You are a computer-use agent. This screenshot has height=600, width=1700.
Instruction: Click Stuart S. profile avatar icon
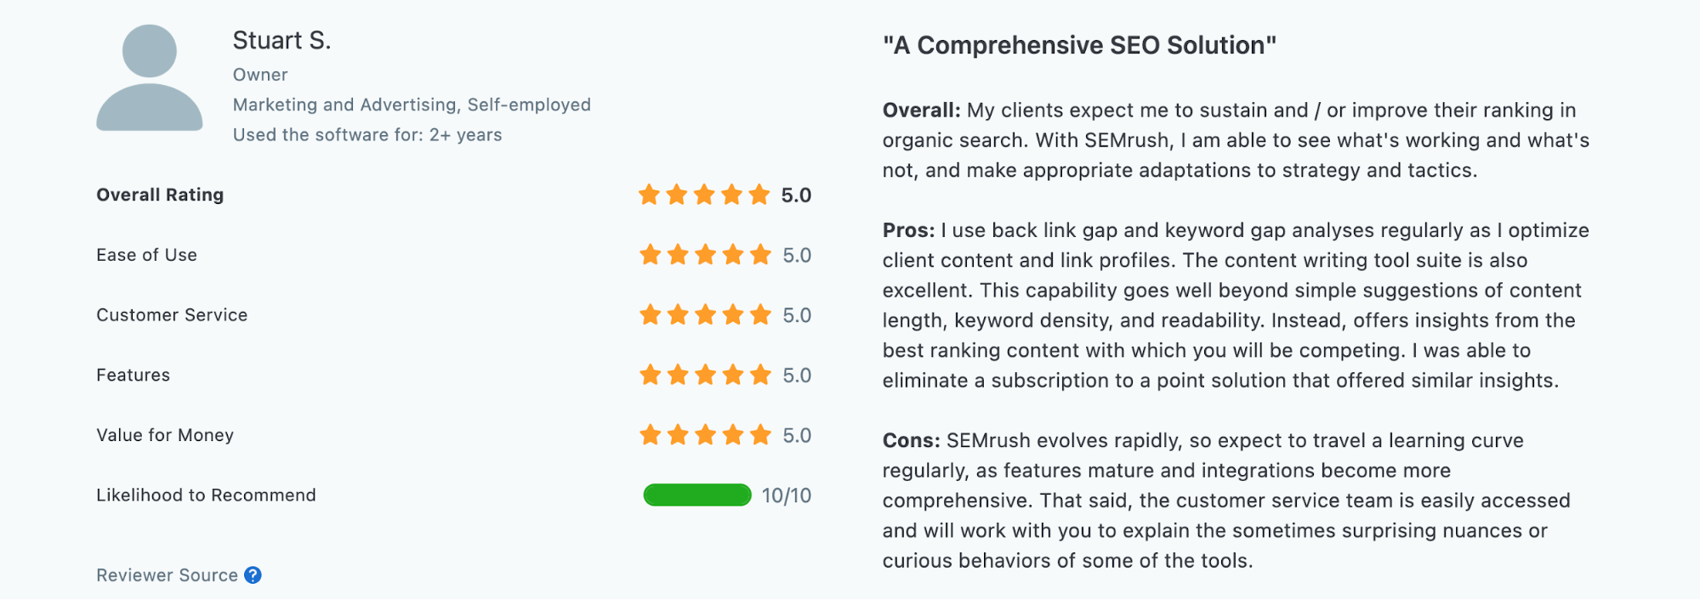pyautogui.click(x=150, y=77)
